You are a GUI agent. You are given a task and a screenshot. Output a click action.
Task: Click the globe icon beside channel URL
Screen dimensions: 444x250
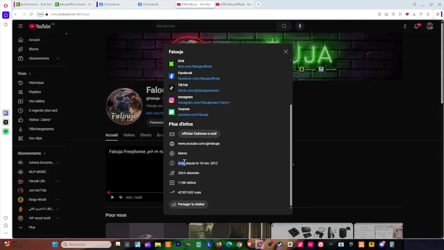[x=172, y=144]
